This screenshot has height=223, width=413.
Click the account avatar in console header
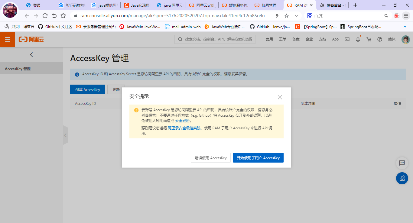pos(406,39)
